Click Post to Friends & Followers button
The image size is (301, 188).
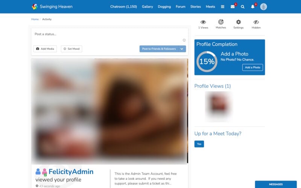[x=159, y=49]
